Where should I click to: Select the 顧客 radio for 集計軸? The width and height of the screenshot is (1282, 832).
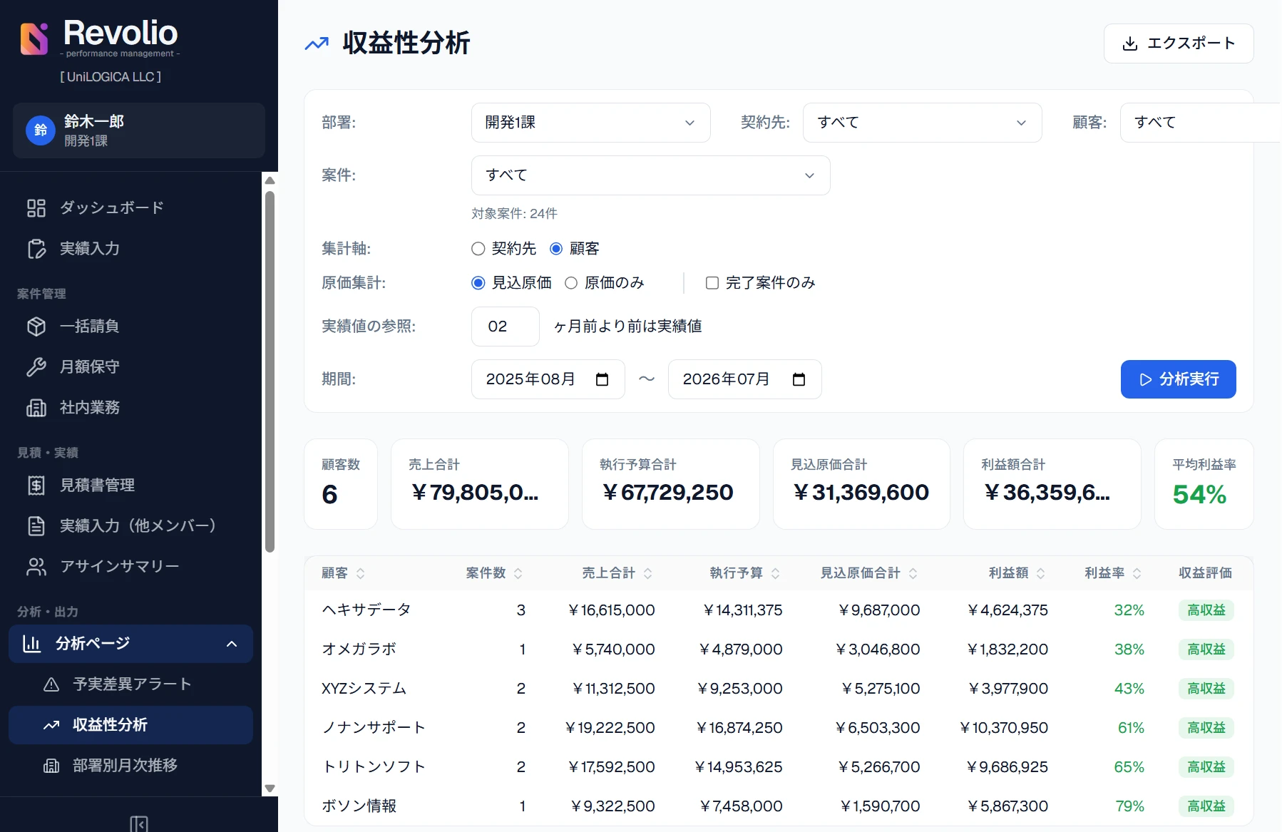coord(556,249)
